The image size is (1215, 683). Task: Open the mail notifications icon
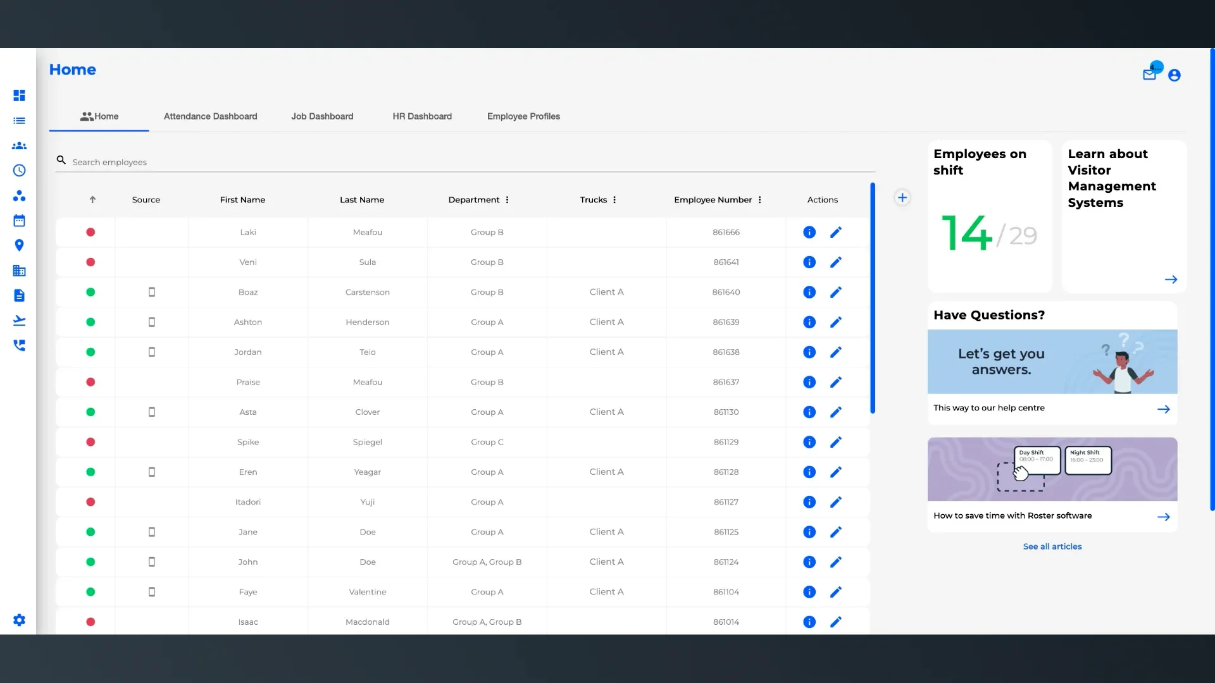[x=1149, y=75]
